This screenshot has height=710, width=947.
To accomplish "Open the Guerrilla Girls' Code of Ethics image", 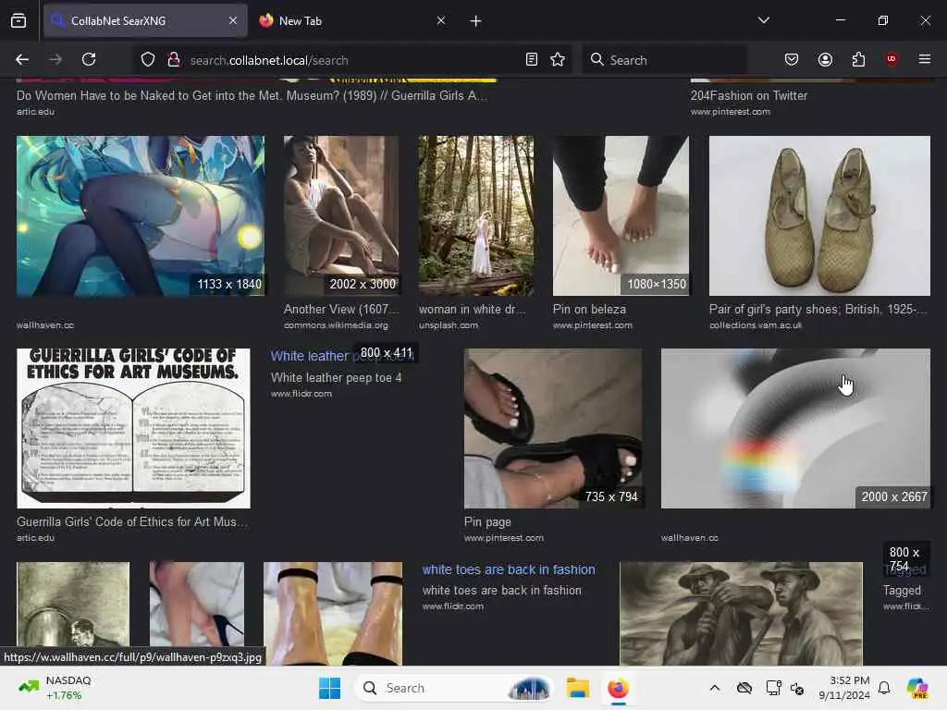I will coord(133,428).
